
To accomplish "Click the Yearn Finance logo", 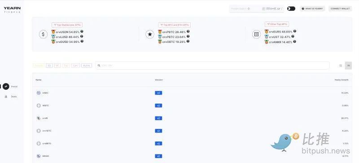I will [12, 9].
